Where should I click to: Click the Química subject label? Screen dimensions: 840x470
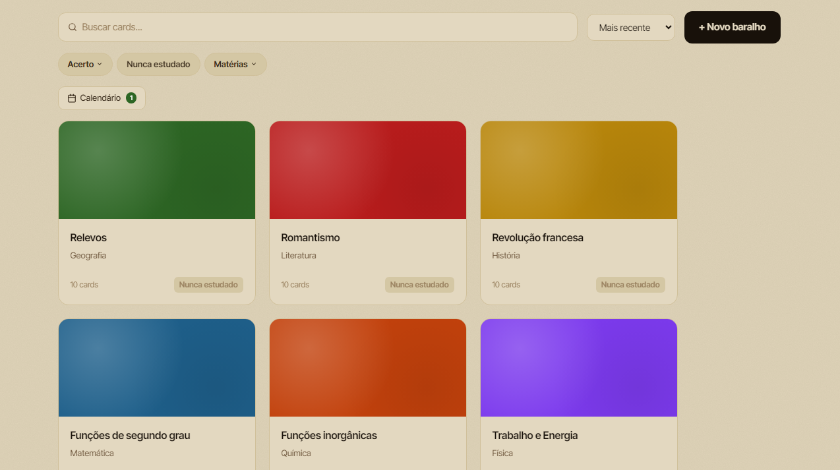click(x=296, y=453)
